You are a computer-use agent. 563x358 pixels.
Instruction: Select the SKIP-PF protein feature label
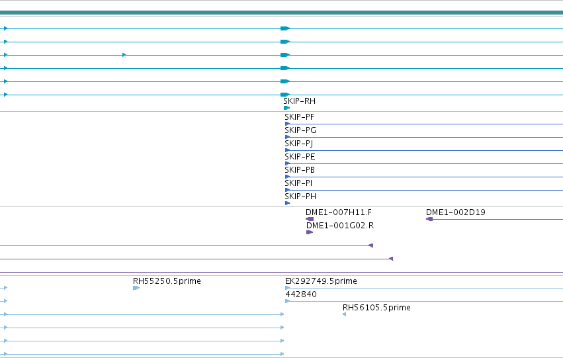[300, 117]
